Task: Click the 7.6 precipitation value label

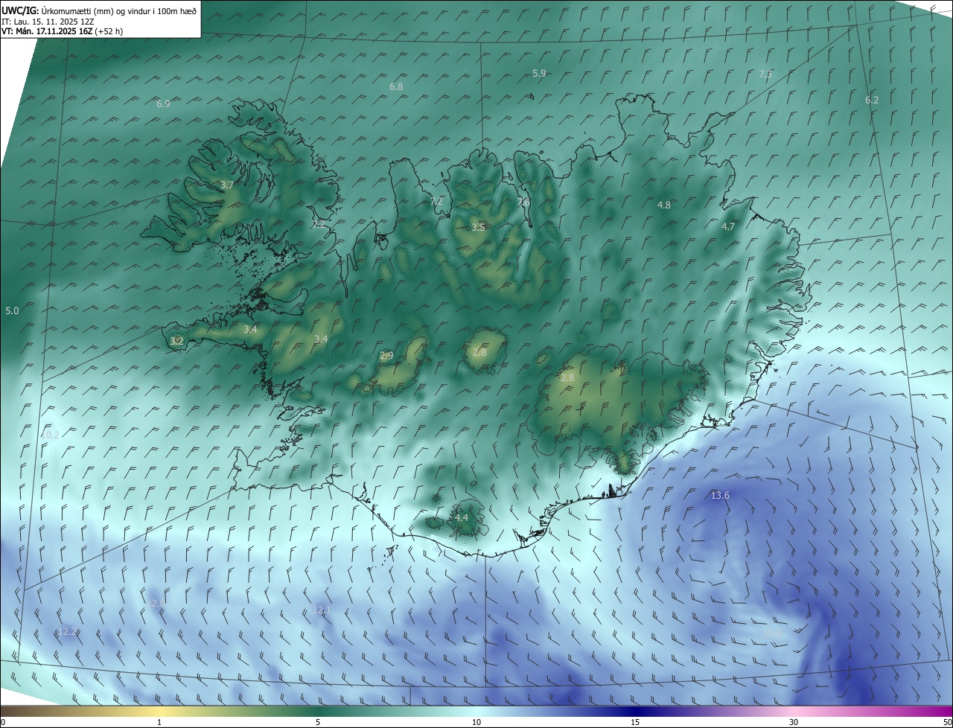Action: tap(523, 202)
